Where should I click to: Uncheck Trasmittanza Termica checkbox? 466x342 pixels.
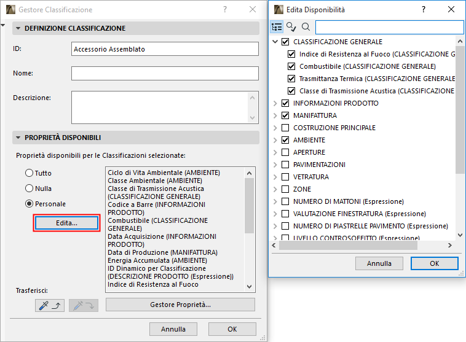pos(291,79)
